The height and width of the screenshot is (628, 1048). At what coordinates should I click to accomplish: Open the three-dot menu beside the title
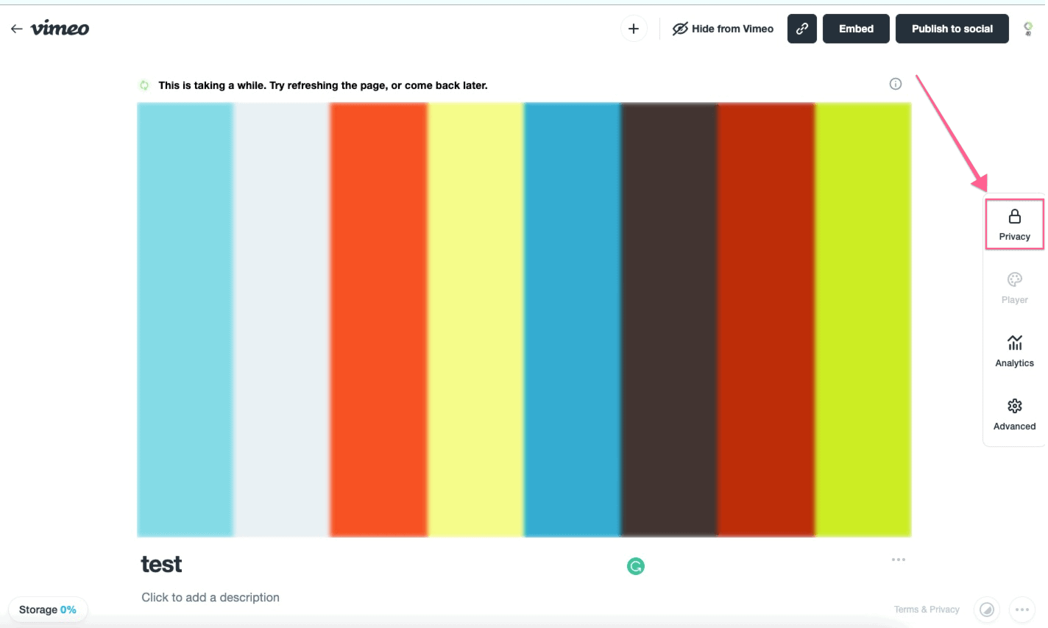[x=899, y=560]
